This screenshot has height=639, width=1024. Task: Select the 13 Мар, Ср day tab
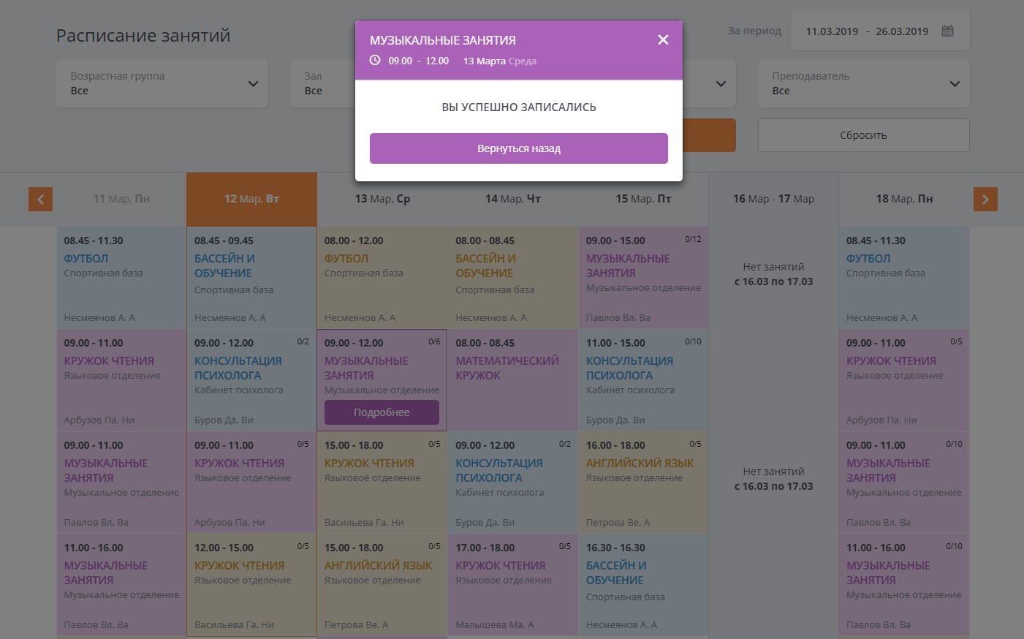tap(382, 199)
